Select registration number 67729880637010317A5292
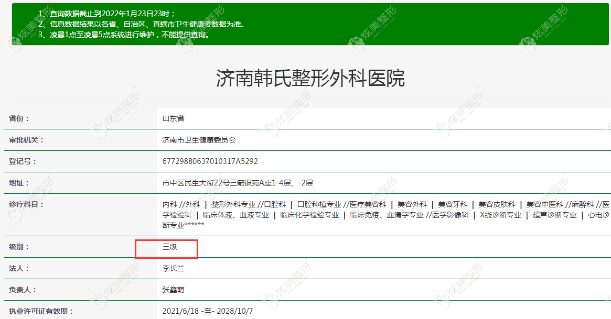This screenshot has height=319, width=611. (210, 161)
